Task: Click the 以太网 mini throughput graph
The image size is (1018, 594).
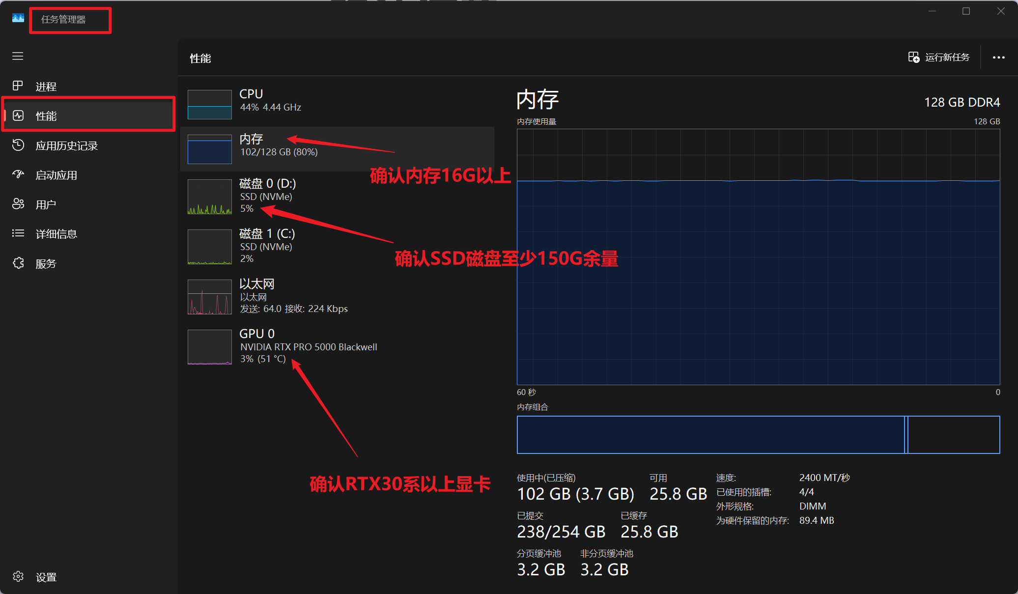Action: (210, 297)
